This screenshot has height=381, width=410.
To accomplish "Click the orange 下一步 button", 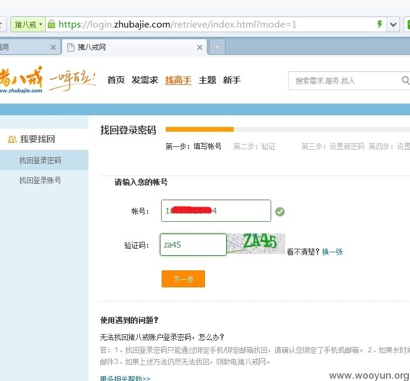I will point(183,279).
